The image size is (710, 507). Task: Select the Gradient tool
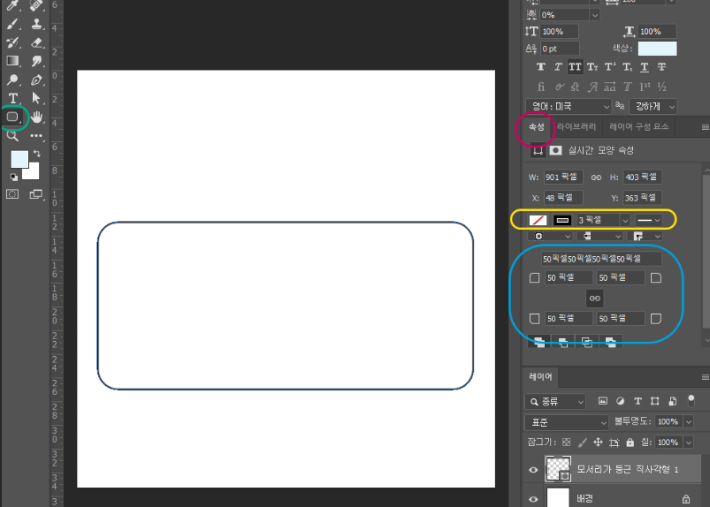(12, 61)
